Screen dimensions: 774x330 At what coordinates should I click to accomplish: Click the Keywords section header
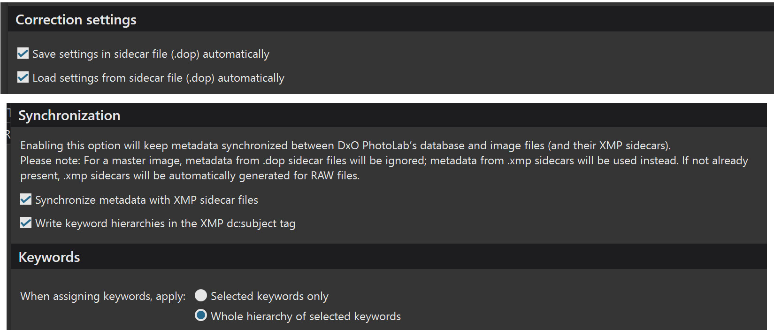click(x=49, y=257)
